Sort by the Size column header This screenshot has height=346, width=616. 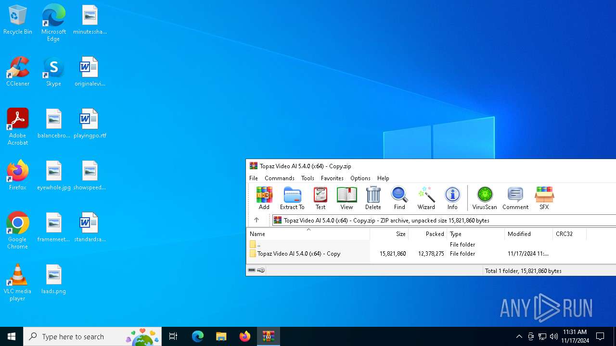[389, 234]
